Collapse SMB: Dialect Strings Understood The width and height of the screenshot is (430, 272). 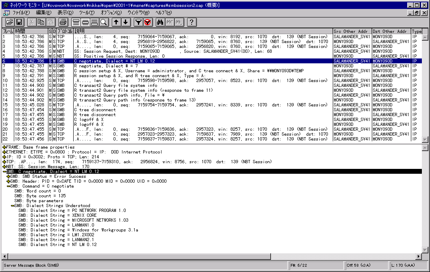12,206
